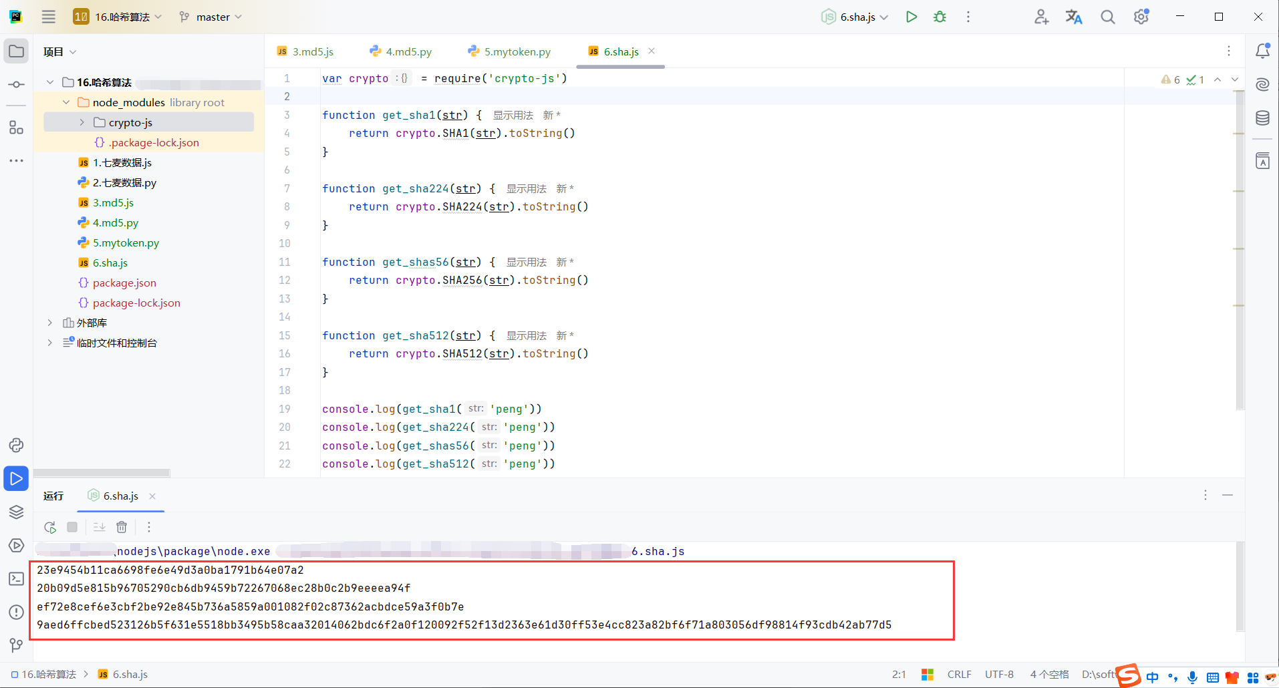Open the Structure tool window
Image resolution: width=1279 pixels, height=688 pixels.
(x=16, y=128)
